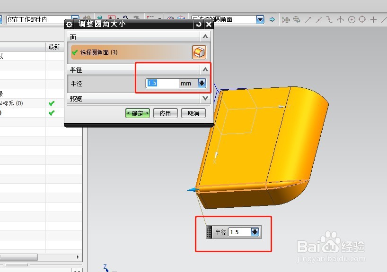
Task: Collapse the 半径 section
Action: pos(205,70)
